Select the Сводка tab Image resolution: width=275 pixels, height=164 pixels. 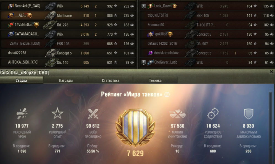pos(21,80)
